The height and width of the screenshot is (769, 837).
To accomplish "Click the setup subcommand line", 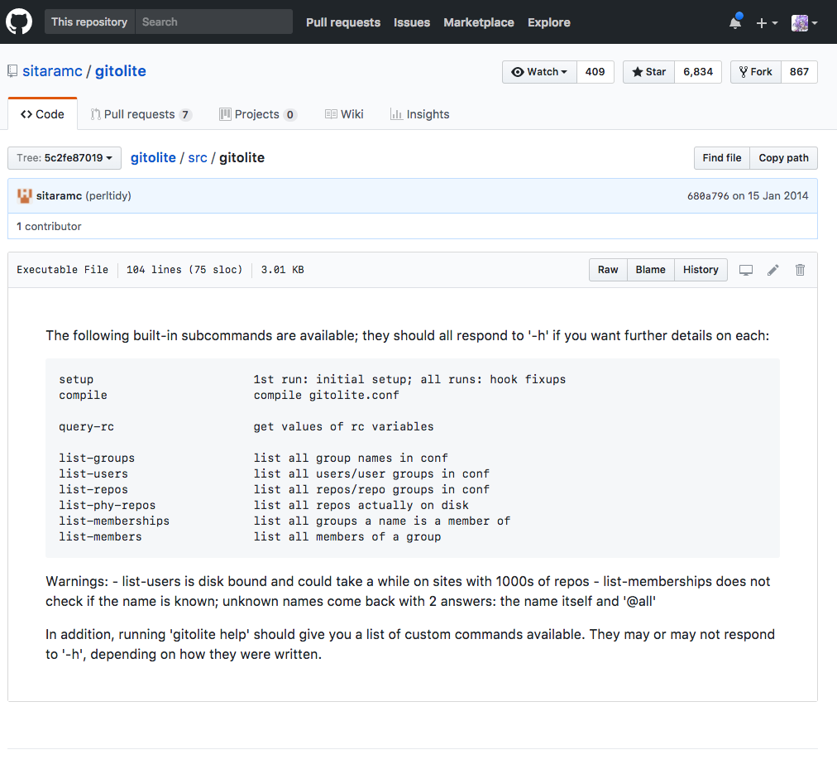I will click(x=313, y=379).
